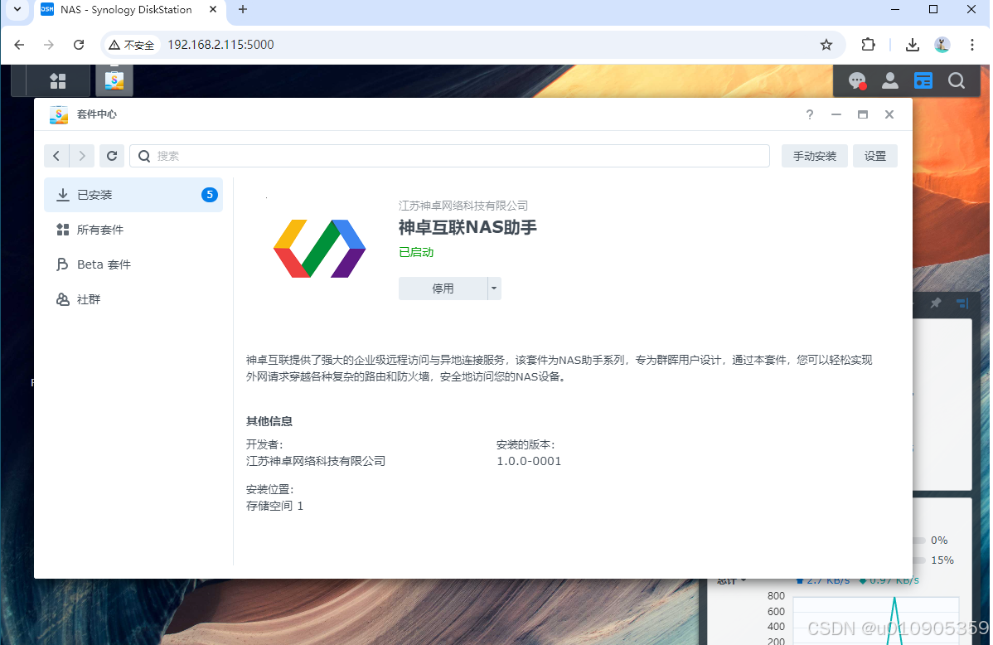Click the 不安全 security warning badge

coord(132,44)
